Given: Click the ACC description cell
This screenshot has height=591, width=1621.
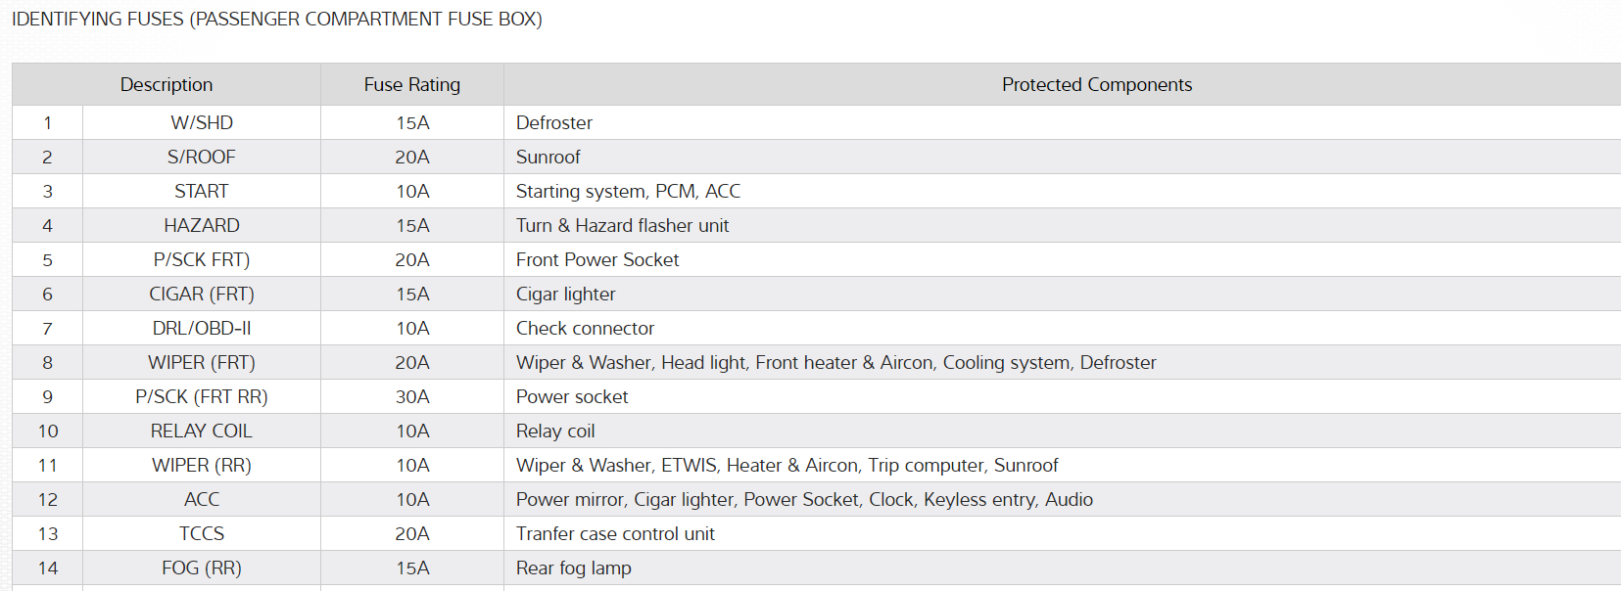Looking at the screenshot, I should tap(202, 500).
